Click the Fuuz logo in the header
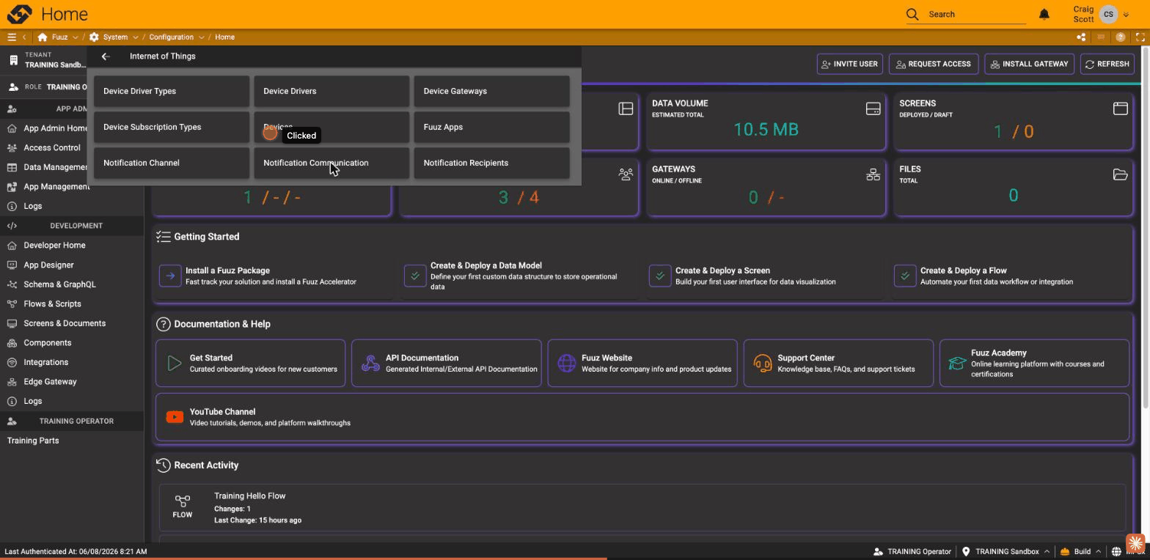The image size is (1150, 560). coord(20,14)
